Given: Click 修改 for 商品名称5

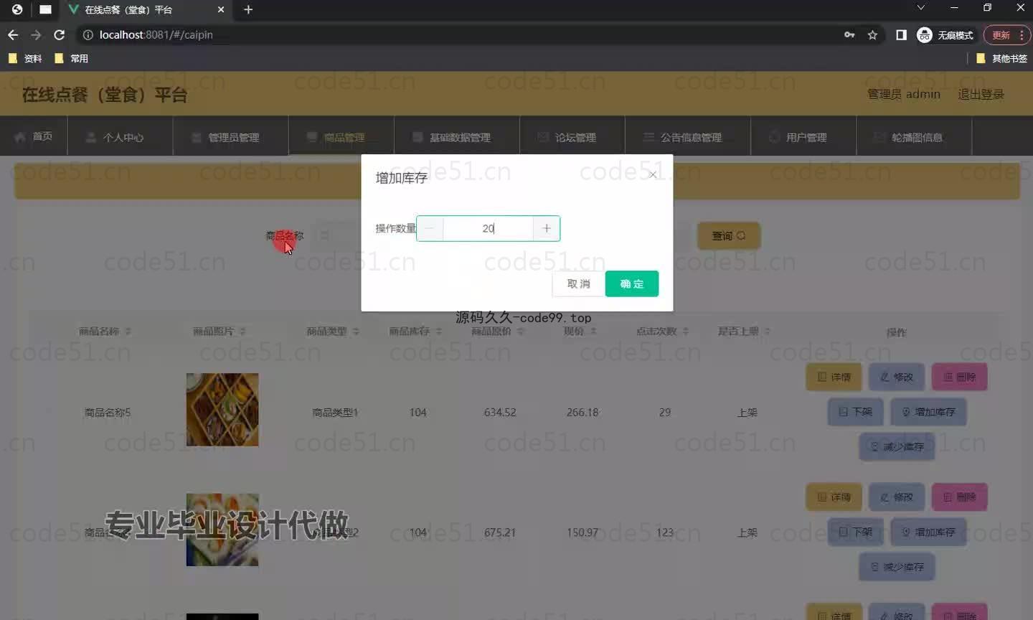Looking at the screenshot, I should (897, 377).
